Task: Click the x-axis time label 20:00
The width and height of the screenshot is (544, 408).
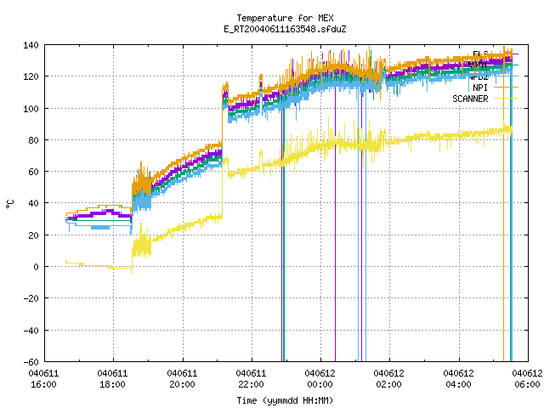Action: (182, 384)
